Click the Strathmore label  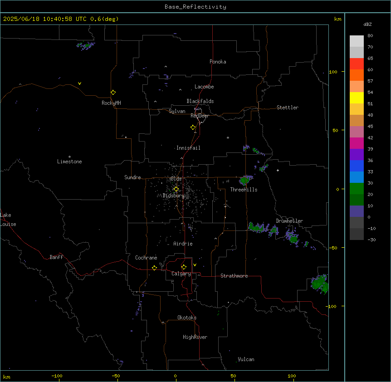tap(234, 276)
